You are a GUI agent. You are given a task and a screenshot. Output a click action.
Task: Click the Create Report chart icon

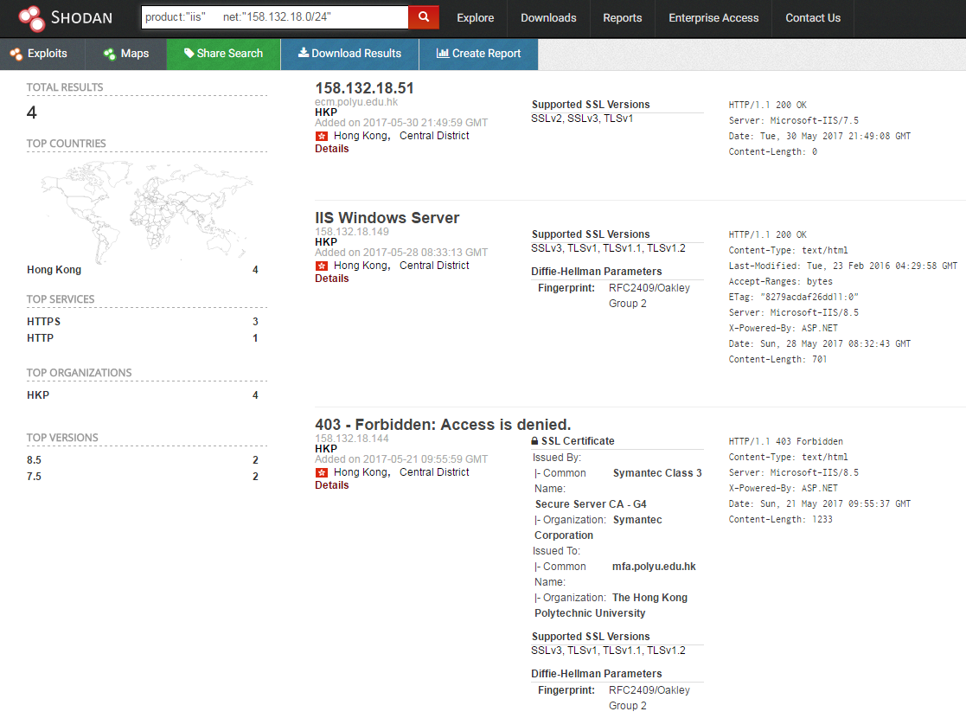tap(442, 53)
